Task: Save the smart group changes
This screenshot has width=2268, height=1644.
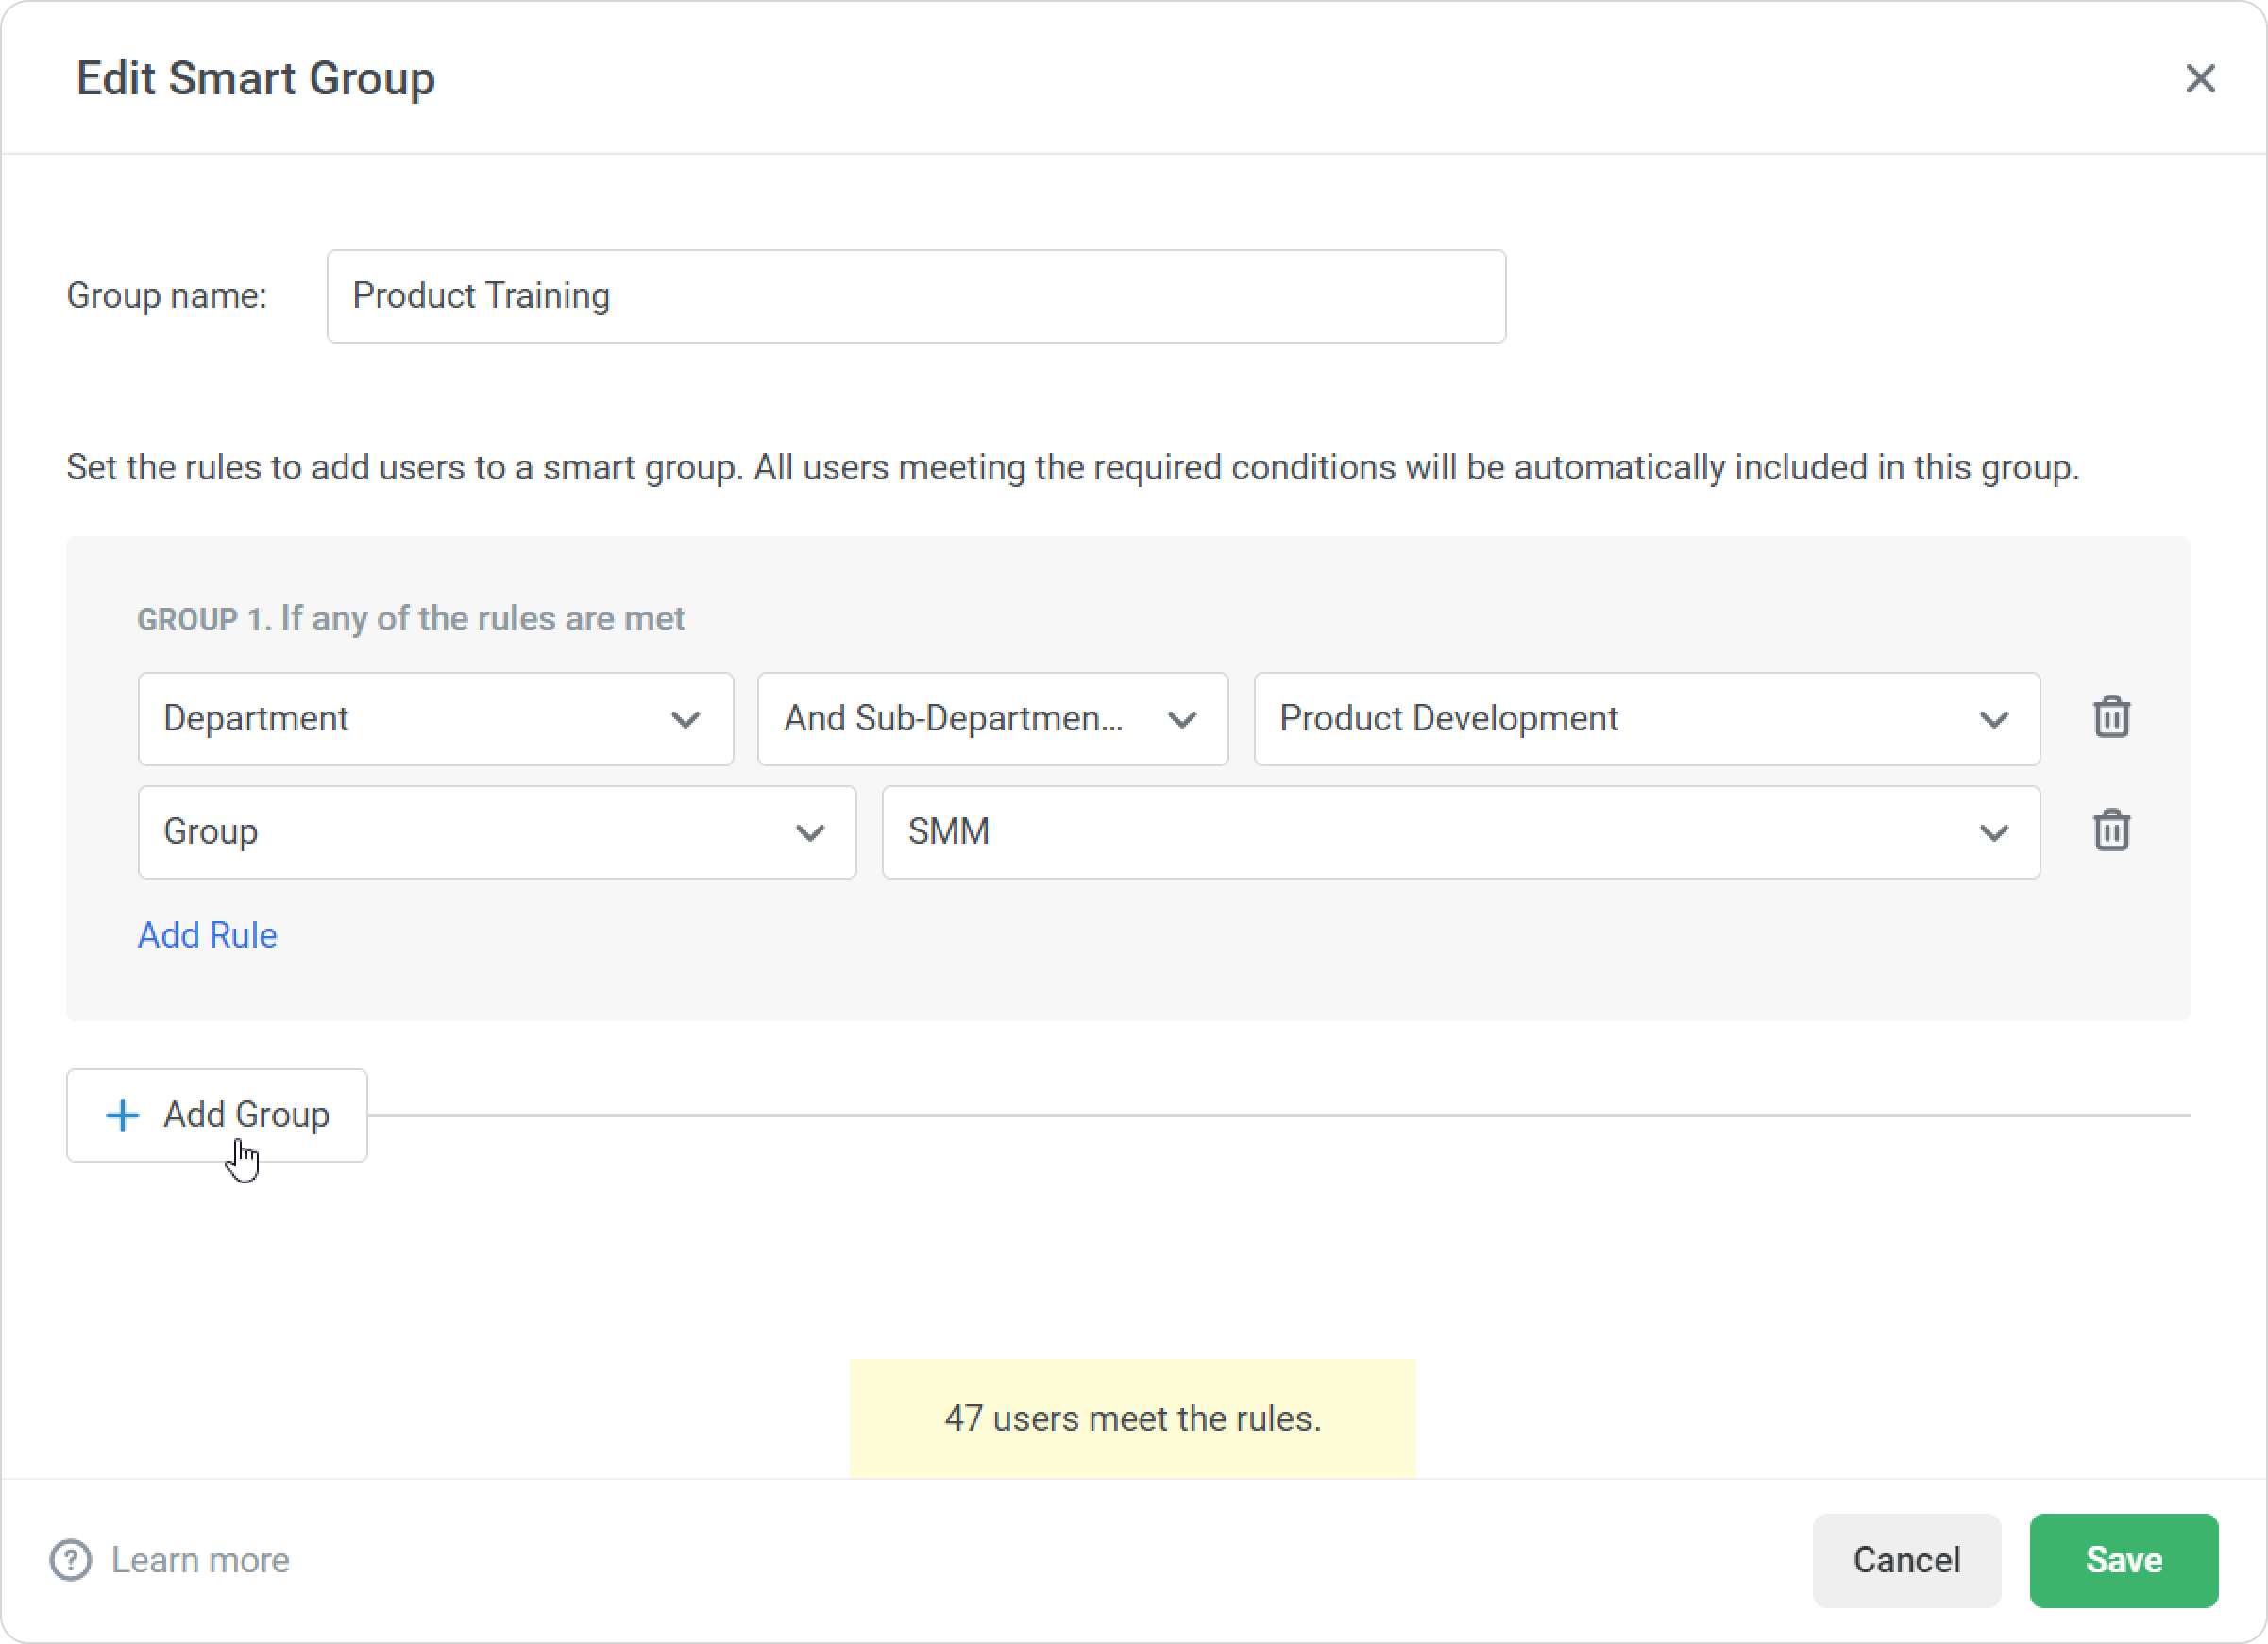Action: 2123,1560
